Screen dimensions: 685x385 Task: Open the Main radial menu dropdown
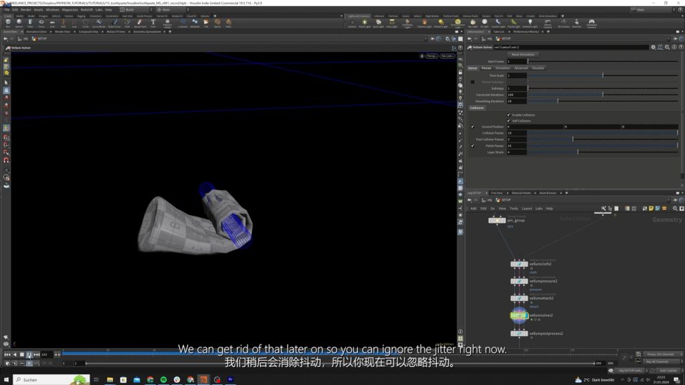(173, 9)
